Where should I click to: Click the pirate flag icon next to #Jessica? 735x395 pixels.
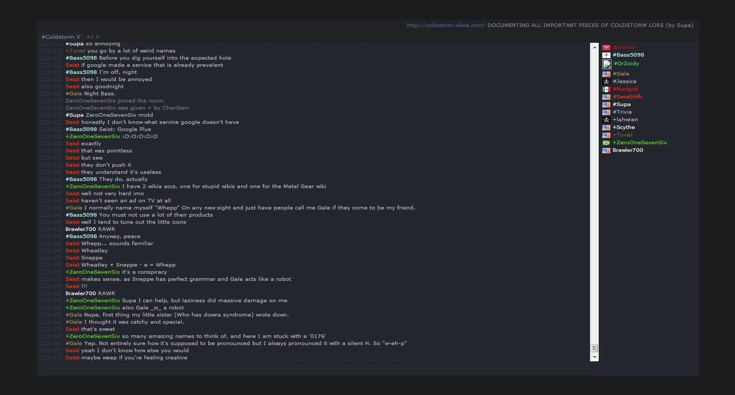[606, 82]
